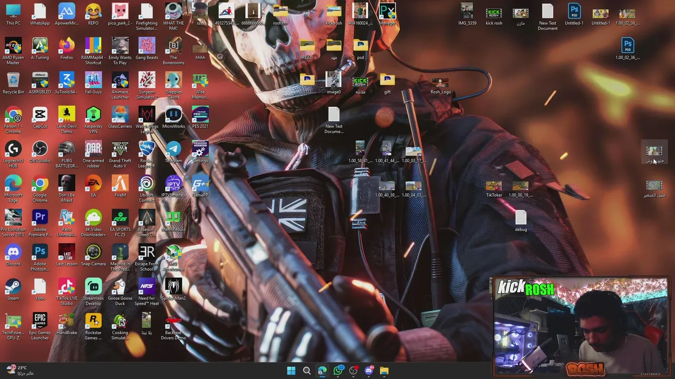Open the Windows Start menu
The width and height of the screenshot is (675, 379).
pyautogui.click(x=291, y=371)
